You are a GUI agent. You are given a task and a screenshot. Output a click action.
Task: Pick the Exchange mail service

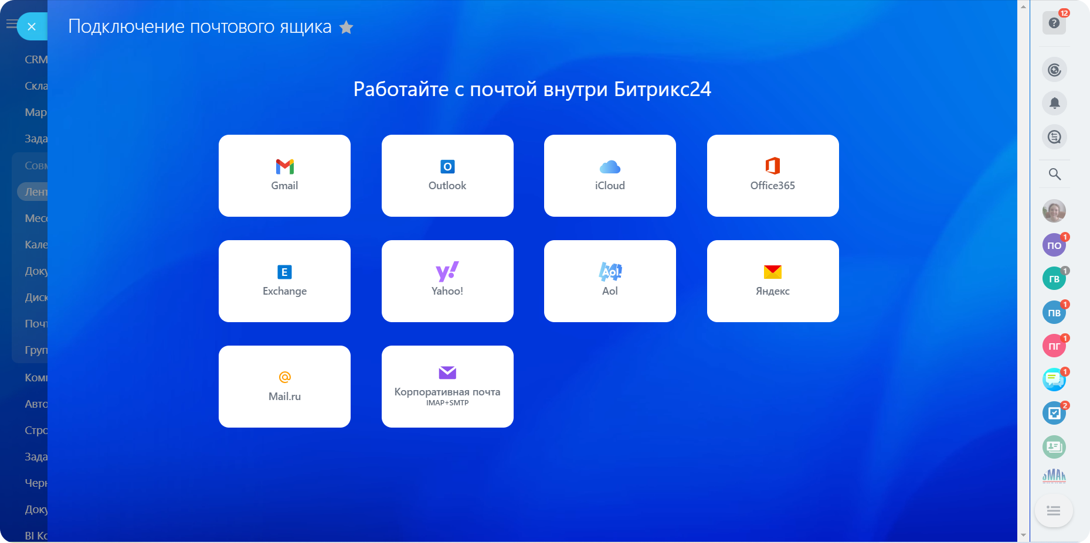click(x=284, y=281)
